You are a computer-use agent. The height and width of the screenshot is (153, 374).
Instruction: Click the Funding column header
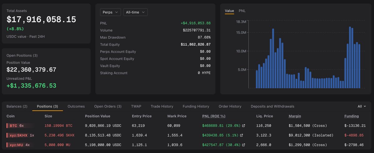click(x=351, y=116)
